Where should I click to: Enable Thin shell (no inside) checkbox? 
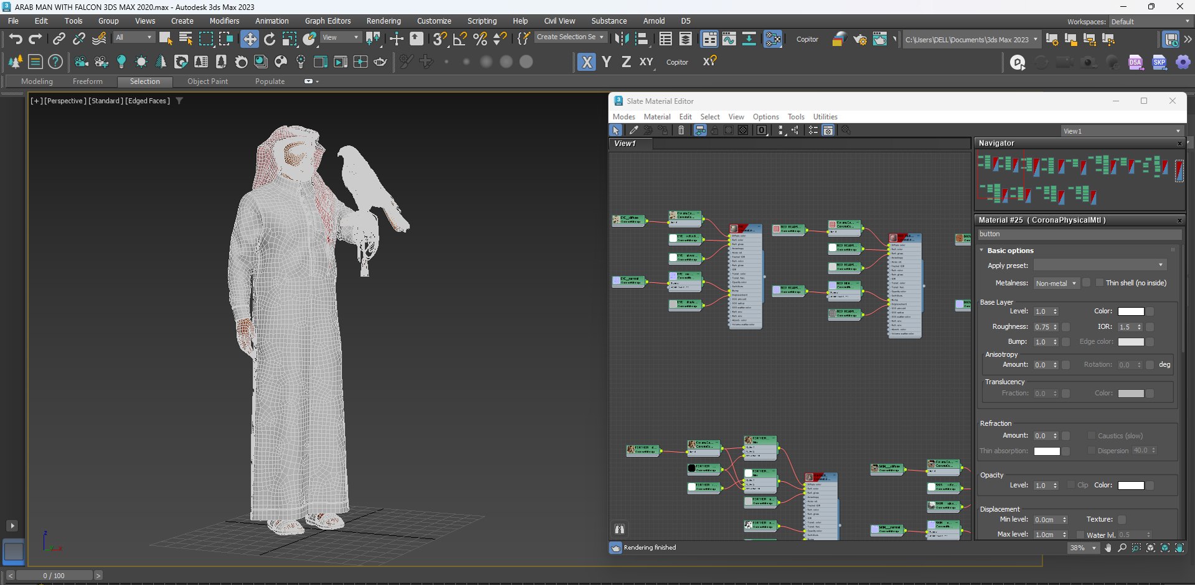click(1099, 283)
